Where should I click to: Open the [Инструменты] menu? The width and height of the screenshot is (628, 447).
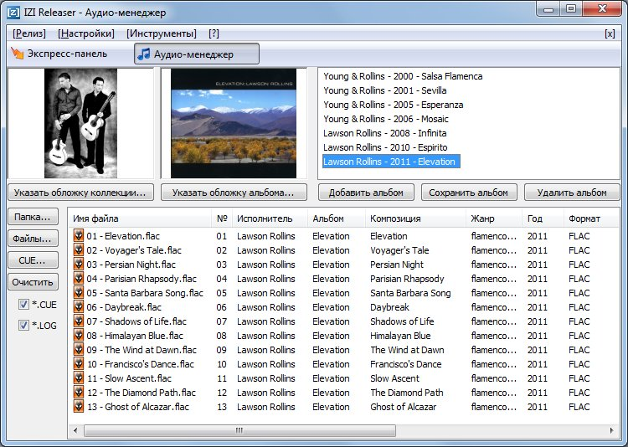162,33
